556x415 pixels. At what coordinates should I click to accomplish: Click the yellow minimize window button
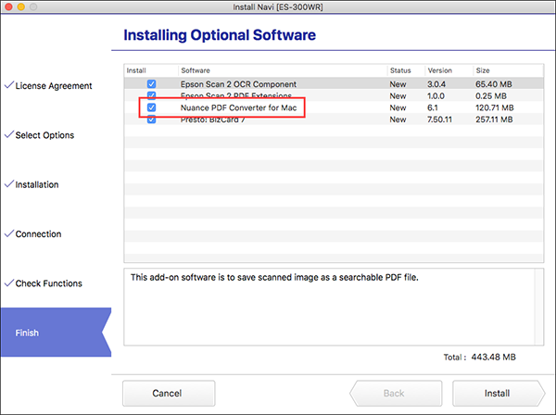tap(21, 6)
